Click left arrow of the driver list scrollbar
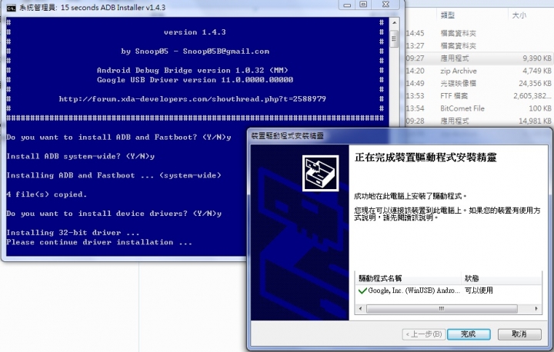Screen dimensions: 554x352 360,308
